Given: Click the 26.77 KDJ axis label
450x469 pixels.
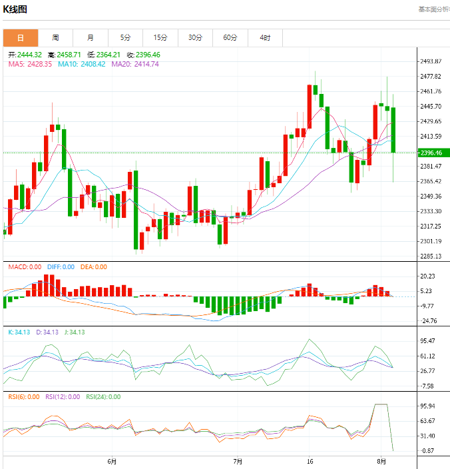Looking at the screenshot, I should tap(427, 371).
